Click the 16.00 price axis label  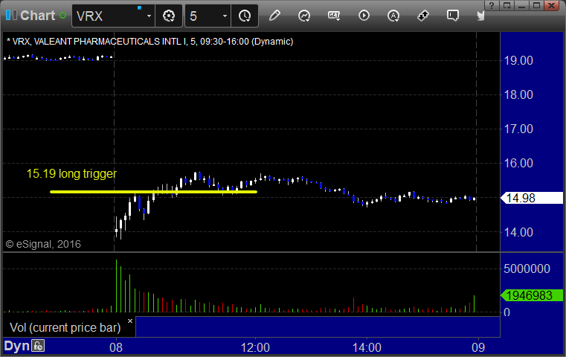pos(518,163)
